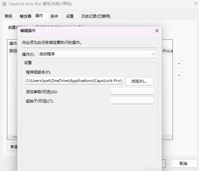Close the 编辑操作 dialog
The height and width of the screenshot is (171, 199).
coord(157,31)
